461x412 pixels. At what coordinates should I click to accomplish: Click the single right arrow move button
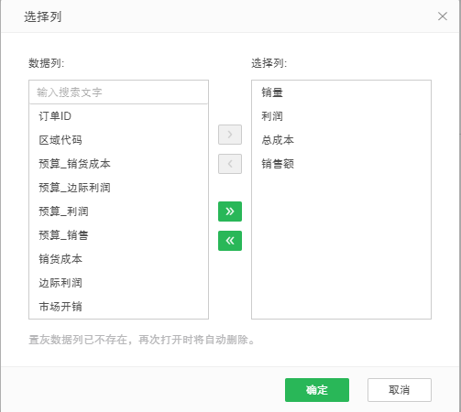[x=230, y=135]
